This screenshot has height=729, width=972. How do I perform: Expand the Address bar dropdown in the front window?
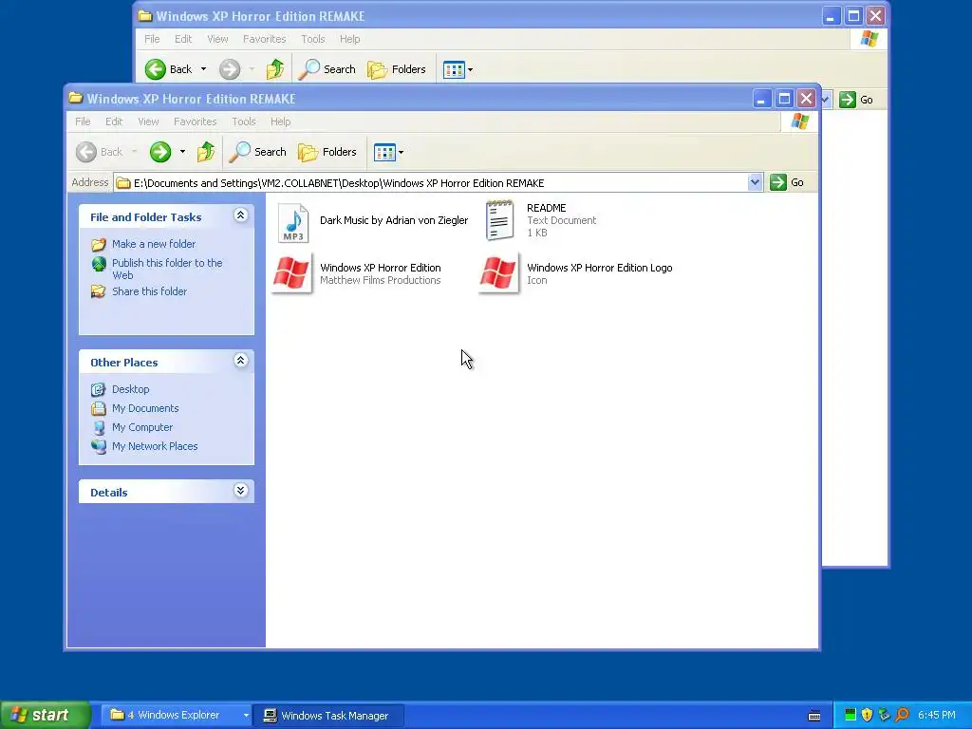[755, 182]
